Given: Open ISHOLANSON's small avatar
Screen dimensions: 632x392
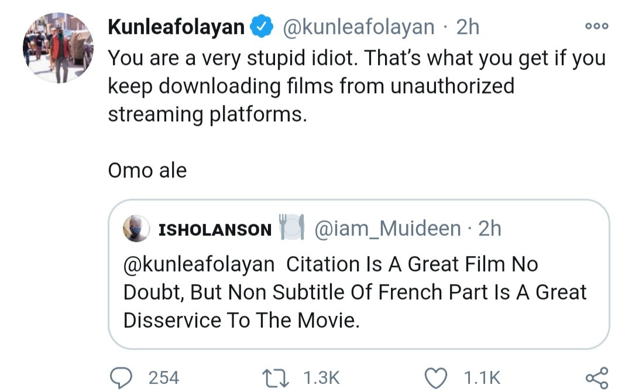Looking at the screenshot, I should tap(136, 229).
